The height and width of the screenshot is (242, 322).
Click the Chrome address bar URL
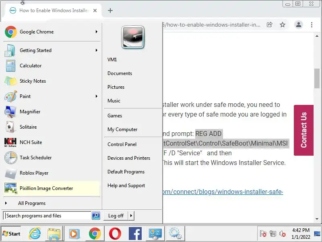[211, 25]
